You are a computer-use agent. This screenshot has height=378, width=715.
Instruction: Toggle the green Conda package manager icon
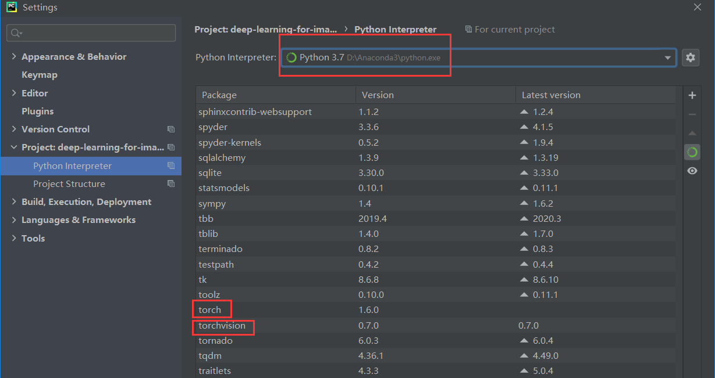click(x=692, y=152)
